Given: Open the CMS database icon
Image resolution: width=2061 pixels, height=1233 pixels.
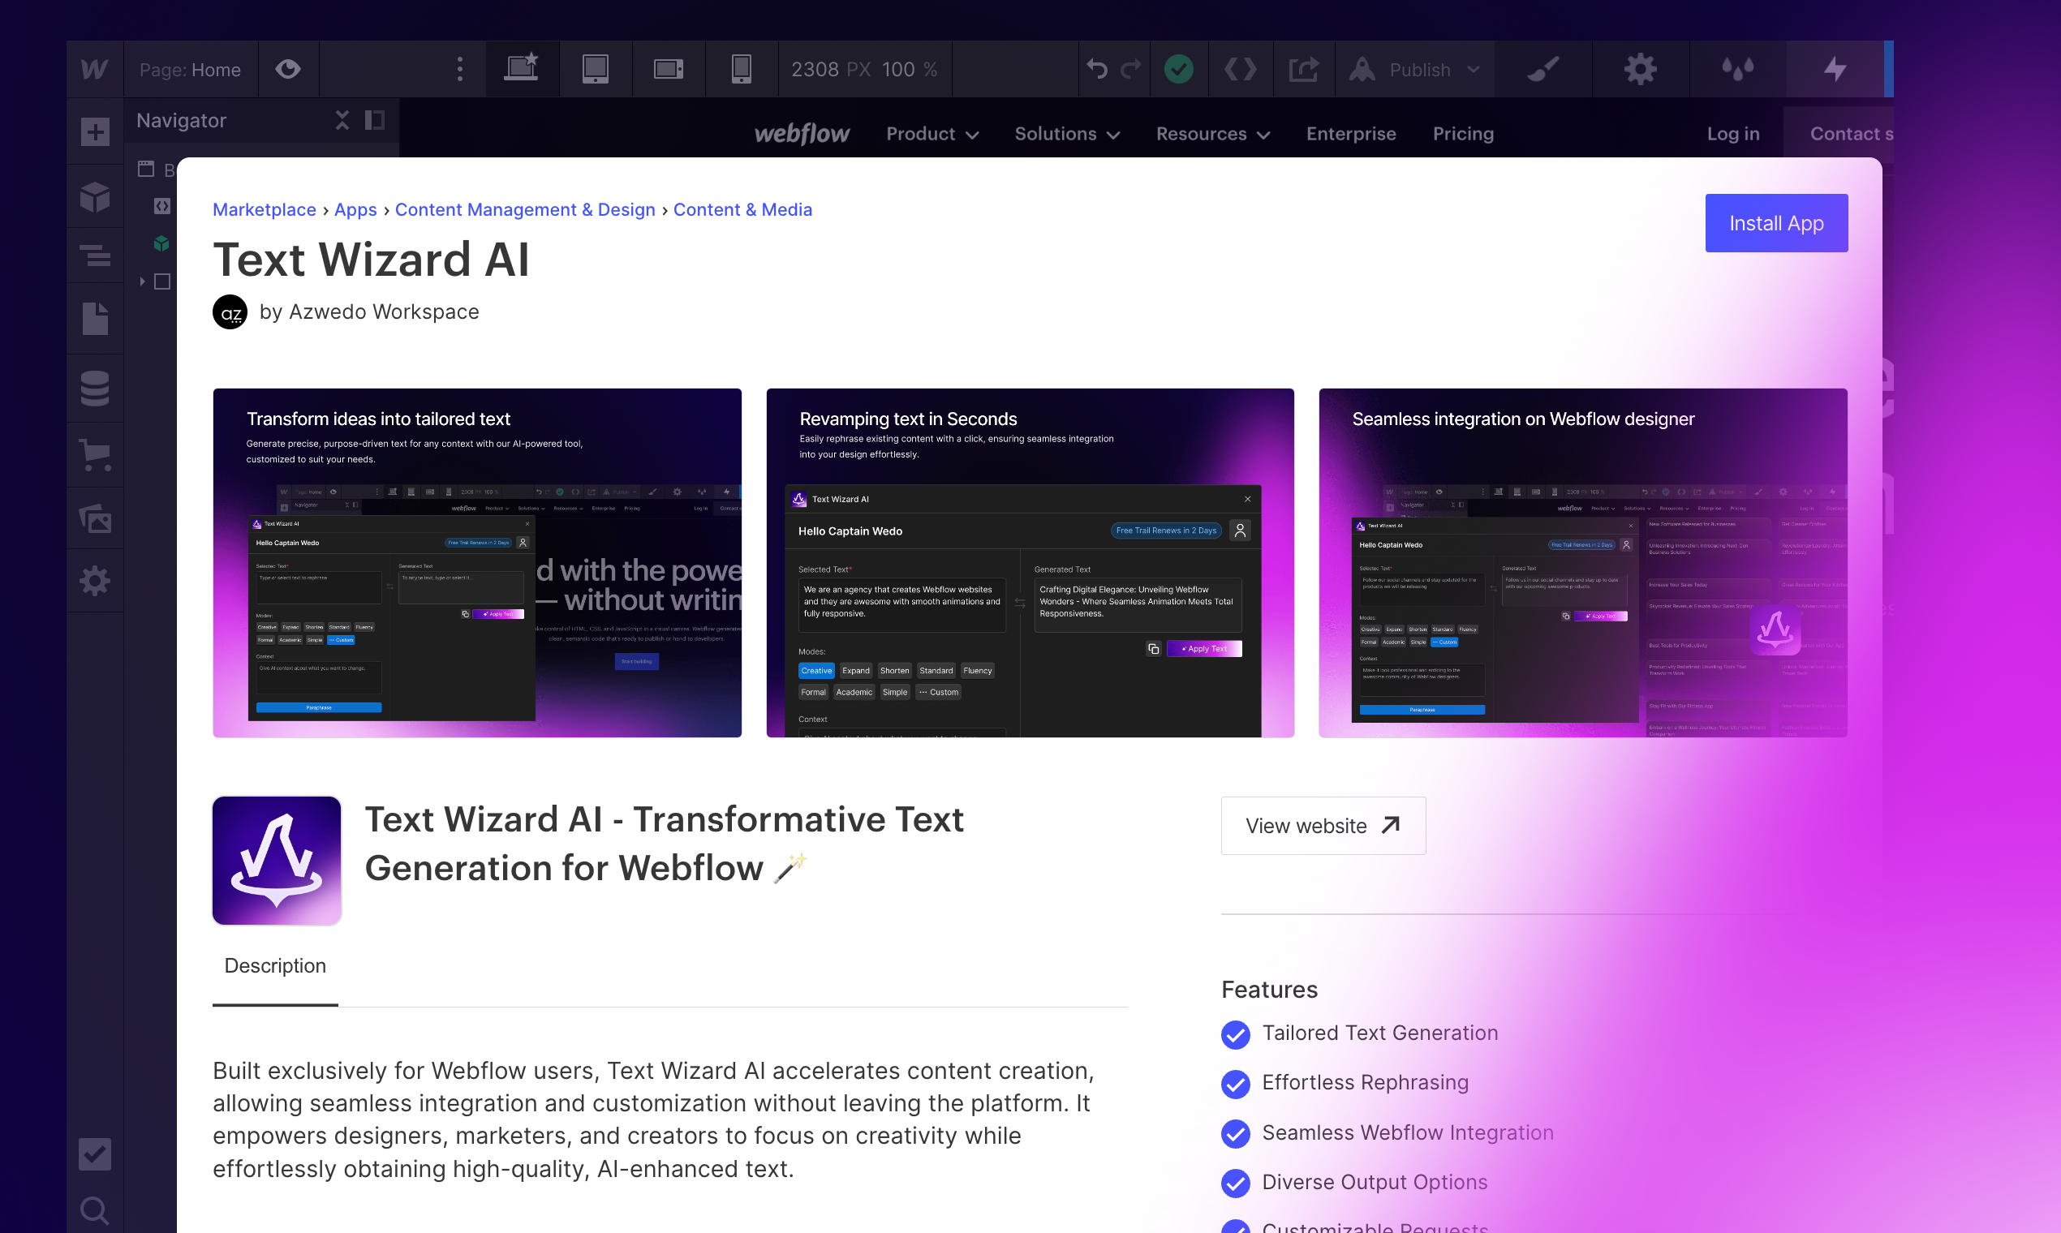Looking at the screenshot, I should [95, 388].
